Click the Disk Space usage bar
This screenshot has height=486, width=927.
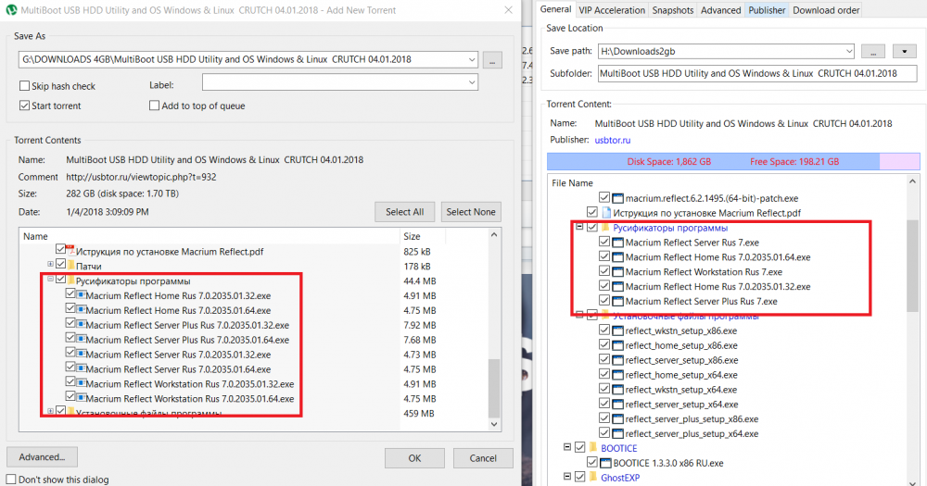[x=733, y=161]
